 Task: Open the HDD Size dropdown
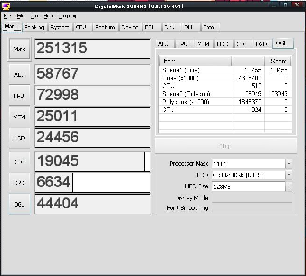(289, 186)
